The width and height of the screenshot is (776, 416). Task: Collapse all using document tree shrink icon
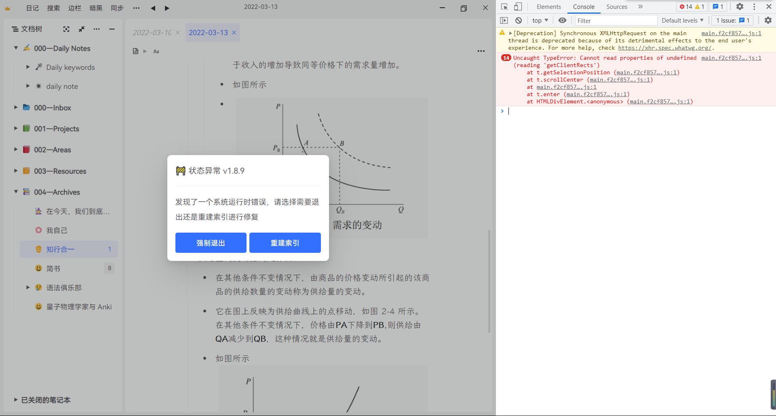click(x=82, y=29)
